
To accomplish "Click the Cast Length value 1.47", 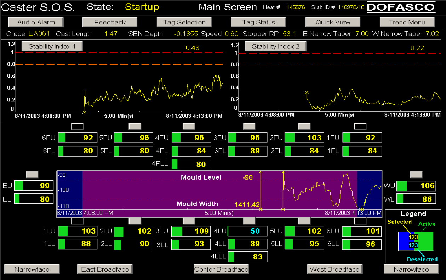I will (x=110, y=34).
